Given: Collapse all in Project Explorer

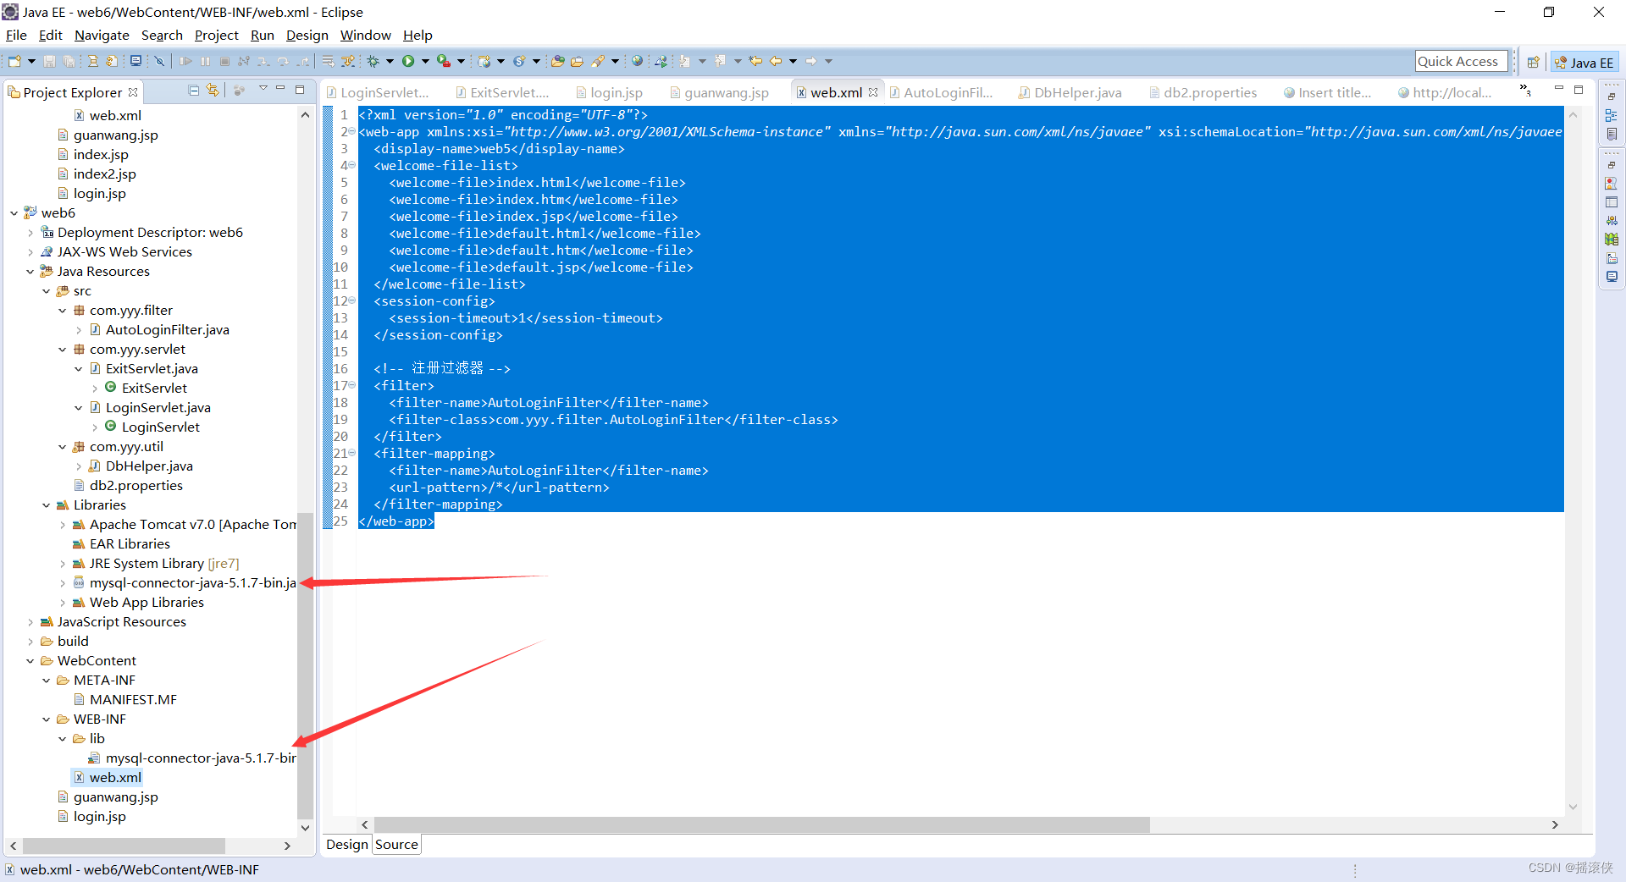Looking at the screenshot, I should pyautogui.click(x=194, y=90).
